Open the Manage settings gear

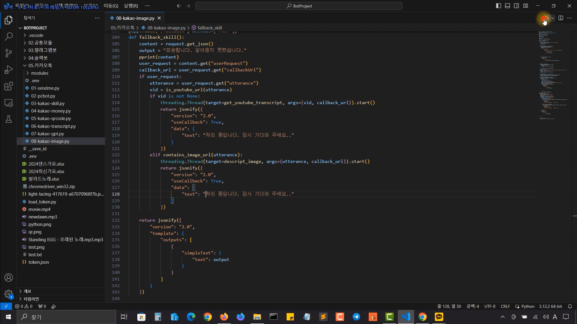(x=9, y=294)
